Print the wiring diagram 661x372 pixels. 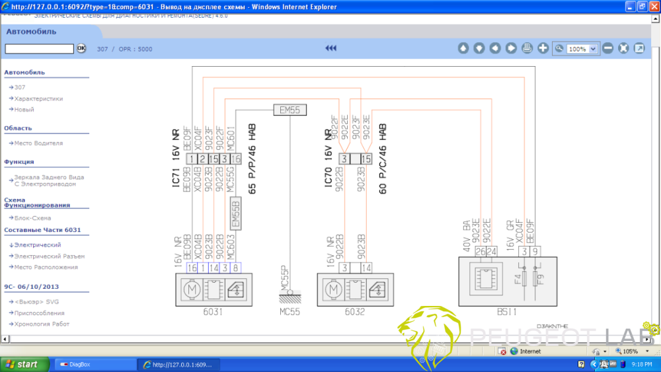click(x=527, y=48)
